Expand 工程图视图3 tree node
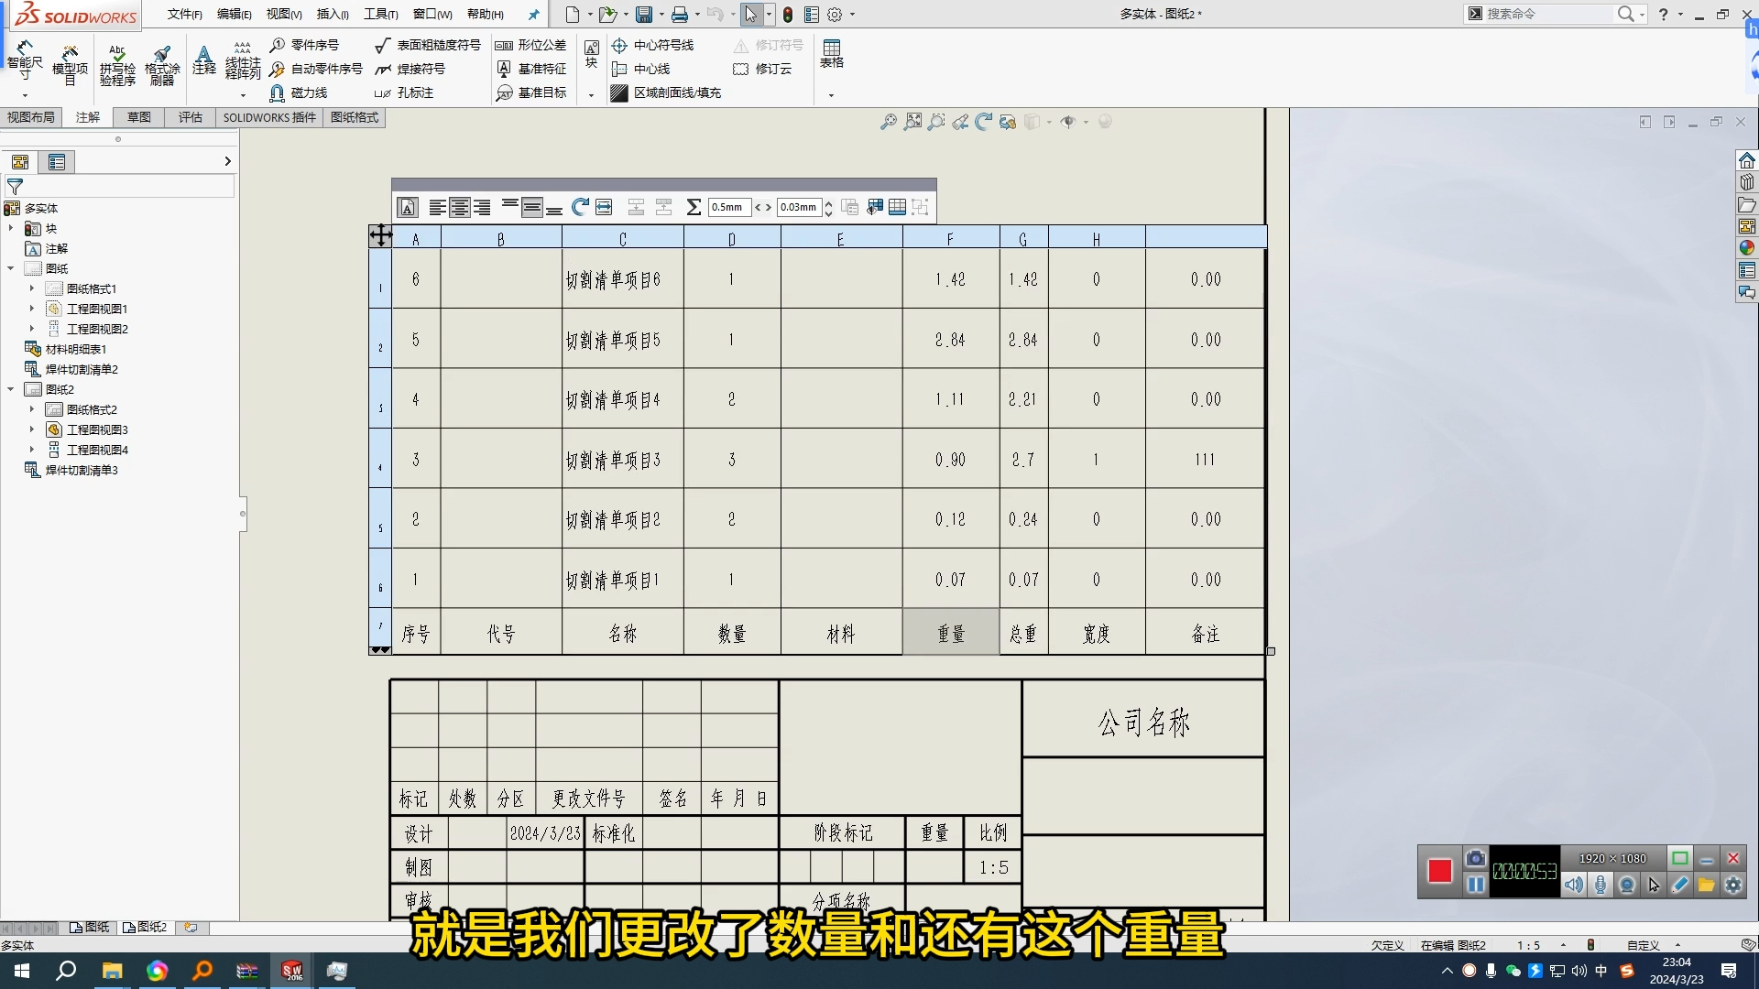Screen dimensions: 1759x989 pos(32,429)
